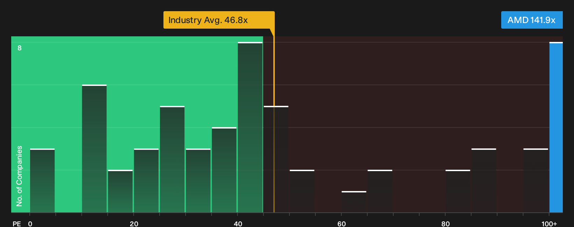Click the x-axis tick label 60
The width and height of the screenshot is (574, 227).
click(342, 224)
